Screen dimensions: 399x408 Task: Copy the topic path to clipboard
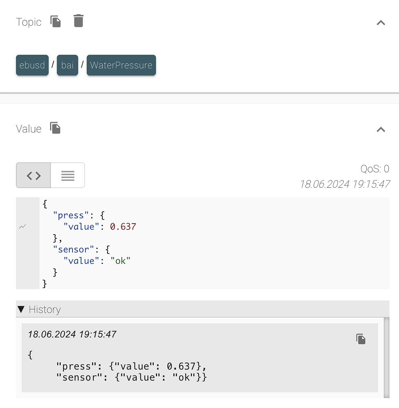(x=55, y=21)
